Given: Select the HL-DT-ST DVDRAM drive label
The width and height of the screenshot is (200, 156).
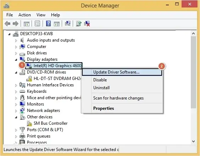Looking at the screenshot, I should click(x=57, y=79).
